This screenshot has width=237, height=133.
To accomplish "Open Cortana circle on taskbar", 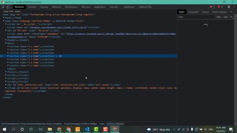I will coord(22,129).
